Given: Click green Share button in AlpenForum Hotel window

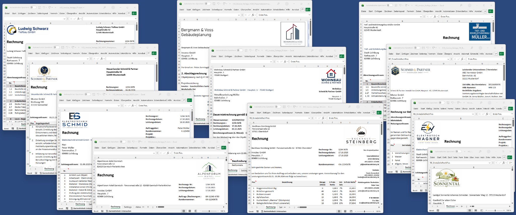Looking at the screenshot, I should tap(224, 148).
